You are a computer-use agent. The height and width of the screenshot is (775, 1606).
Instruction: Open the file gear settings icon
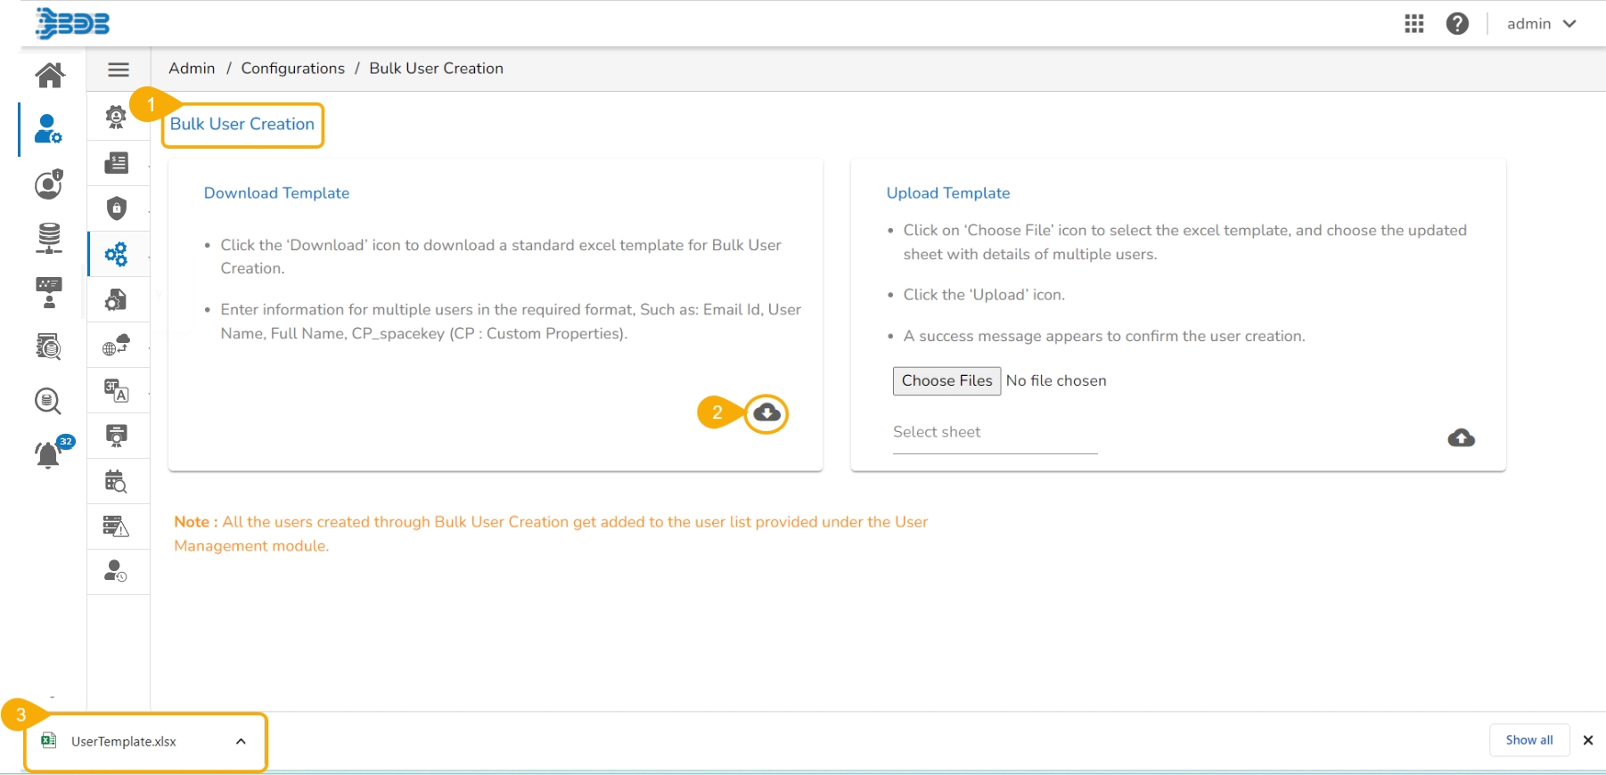[116, 299]
